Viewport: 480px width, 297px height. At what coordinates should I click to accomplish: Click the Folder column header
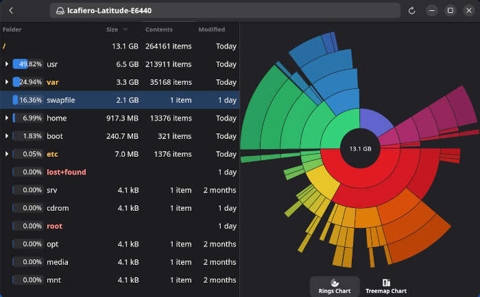[12, 29]
